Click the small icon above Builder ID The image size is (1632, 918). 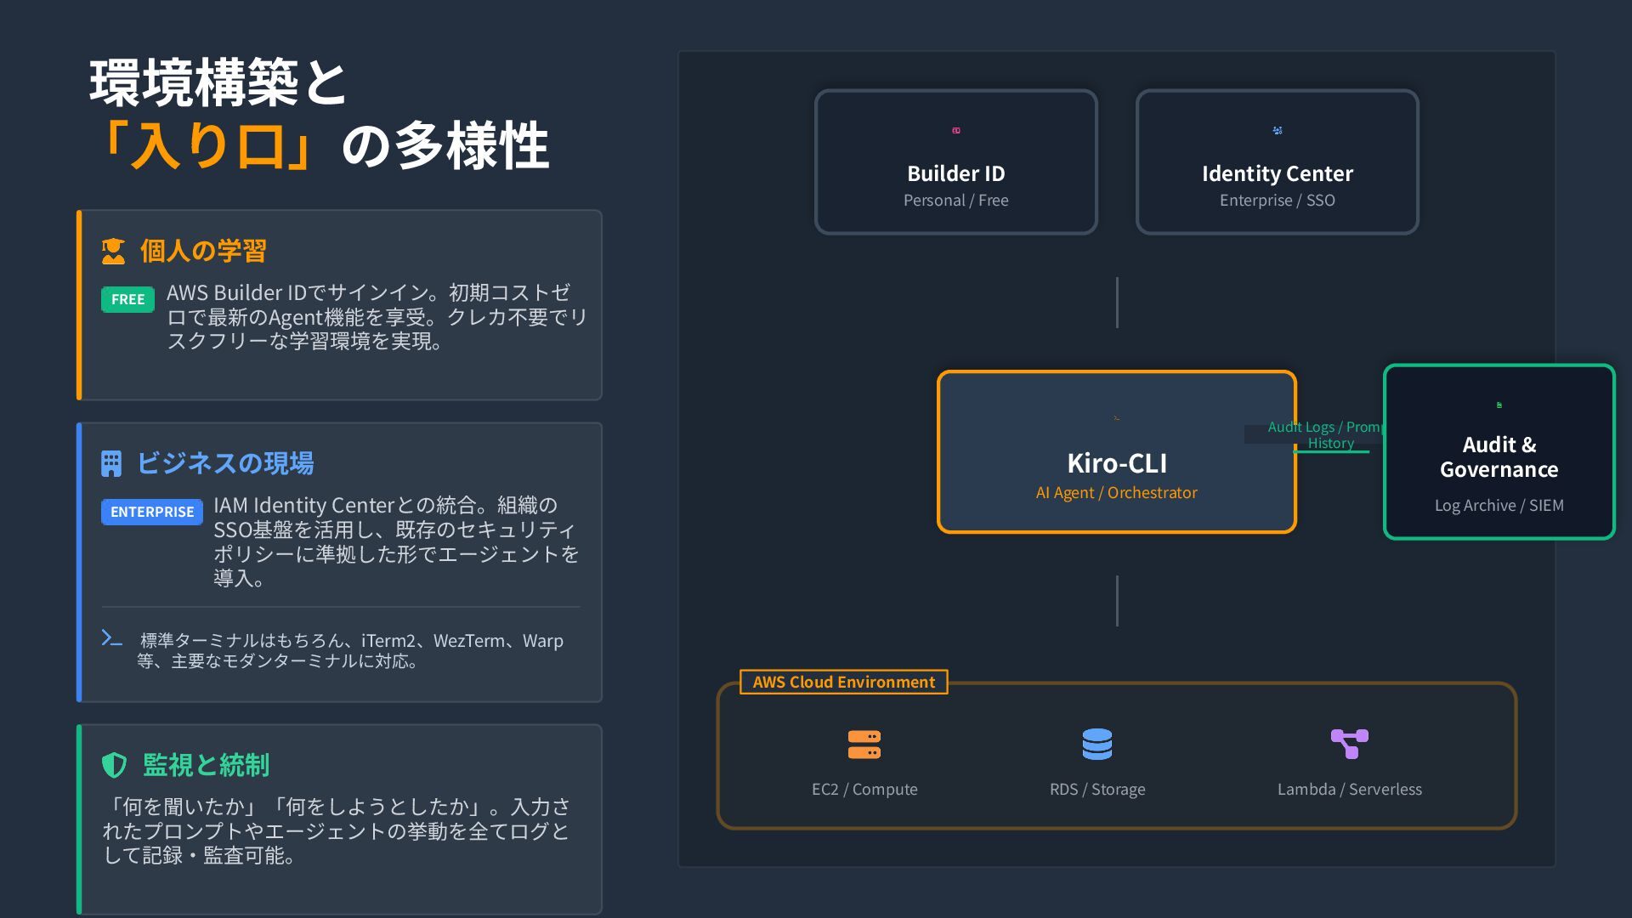[956, 131]
